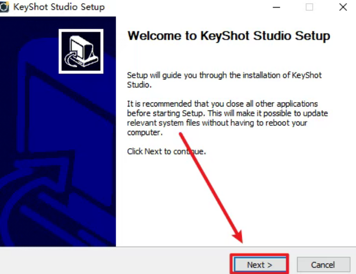The width and height of the screenshot is (356, 274).
Task: Click the Next > button
Action: click(x=260, y=264)
